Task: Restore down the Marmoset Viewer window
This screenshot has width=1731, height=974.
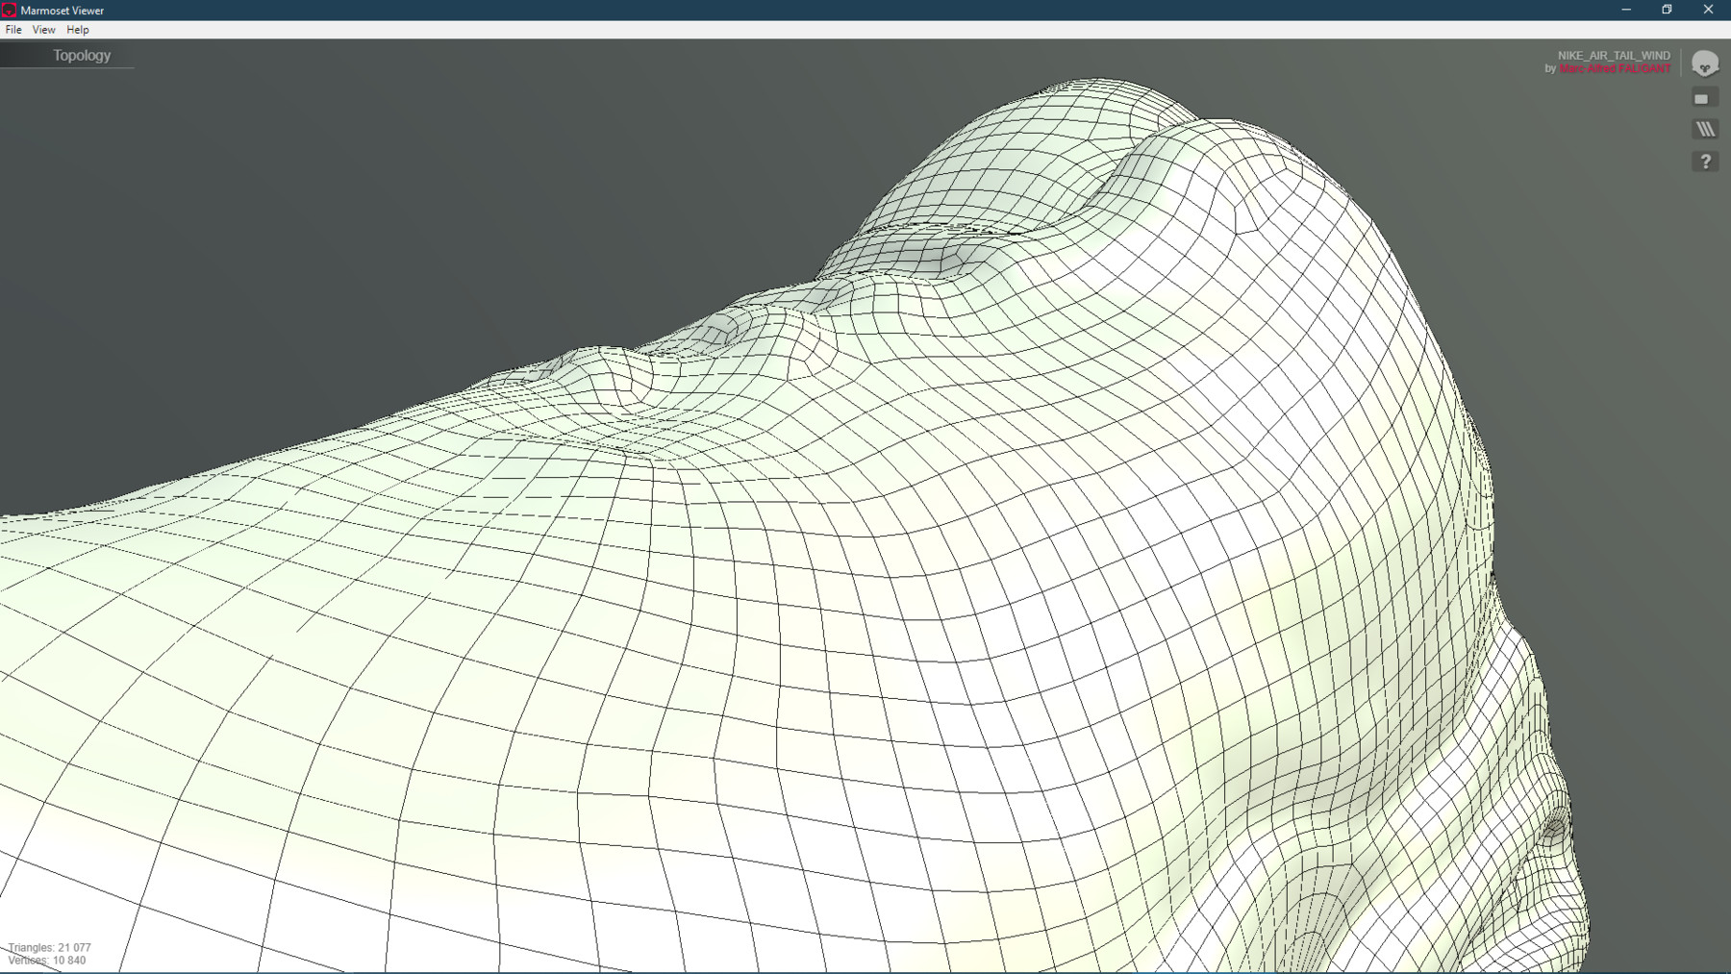Action: pos(1667,10)
